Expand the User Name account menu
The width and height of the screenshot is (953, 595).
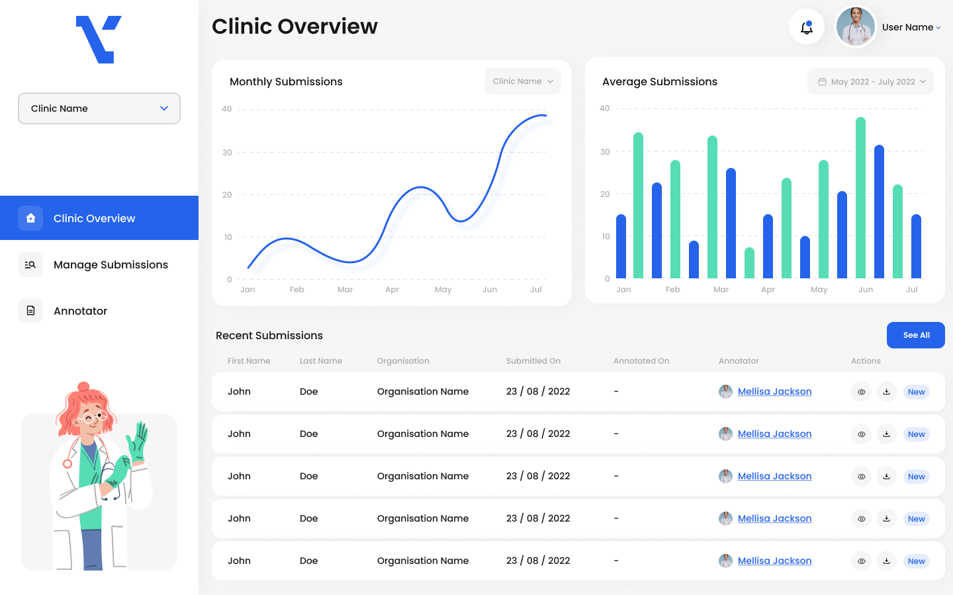click(x=911, y=27)
